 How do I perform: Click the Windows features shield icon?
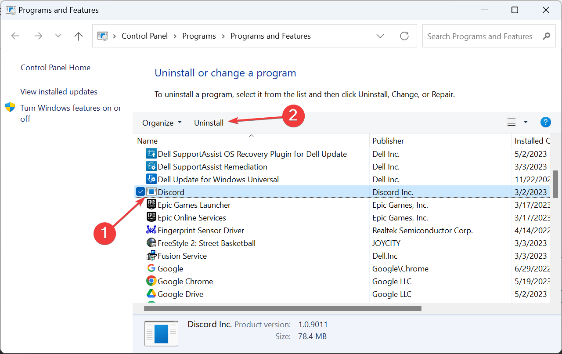pos(10,108)
